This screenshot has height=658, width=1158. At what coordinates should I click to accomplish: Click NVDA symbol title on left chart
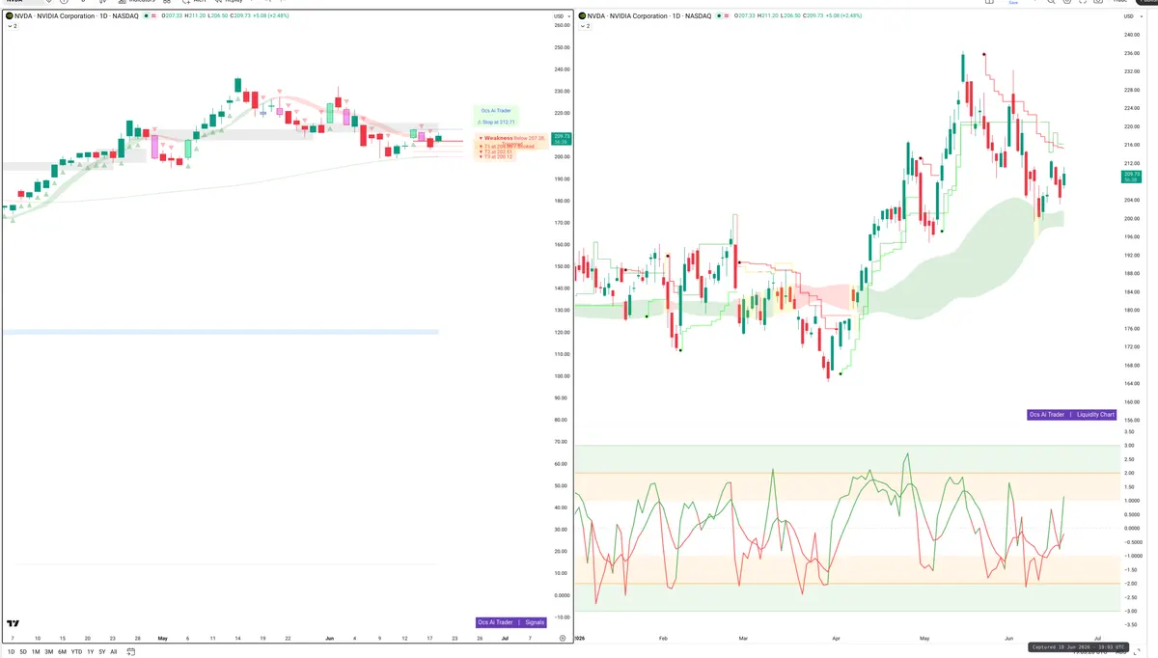pyautogui.click(x=77, y=16)
